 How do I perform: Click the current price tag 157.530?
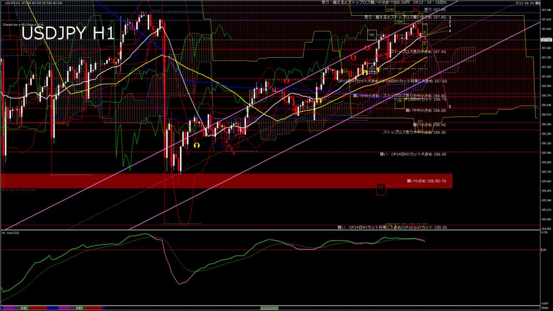coord(546,40)
